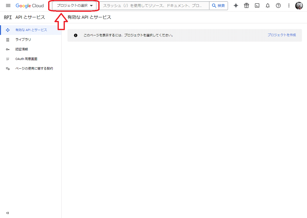Screen dimensions: 307x218
Task: Open the Gemini sparkle assistant icon
Action: [236, 6]
